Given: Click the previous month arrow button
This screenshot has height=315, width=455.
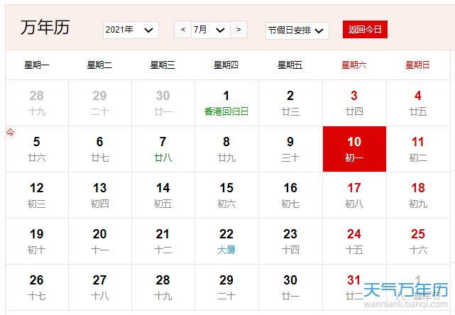Looking at the screenshot, I should 183,30.
